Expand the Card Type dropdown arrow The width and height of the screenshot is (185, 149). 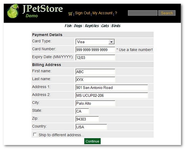(111, 42)
